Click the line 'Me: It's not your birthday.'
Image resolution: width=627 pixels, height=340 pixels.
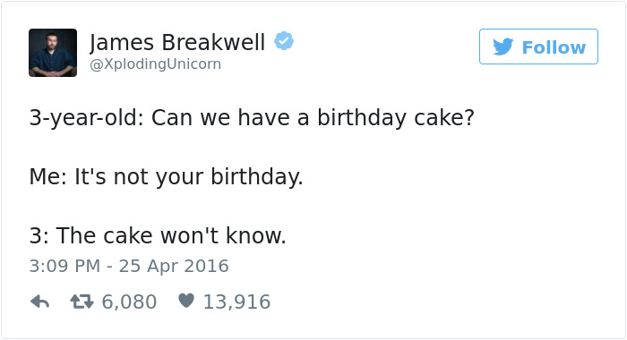coord(167,177)
